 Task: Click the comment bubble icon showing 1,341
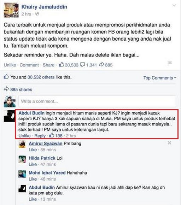pyautogui.click(x=82, y=65)
